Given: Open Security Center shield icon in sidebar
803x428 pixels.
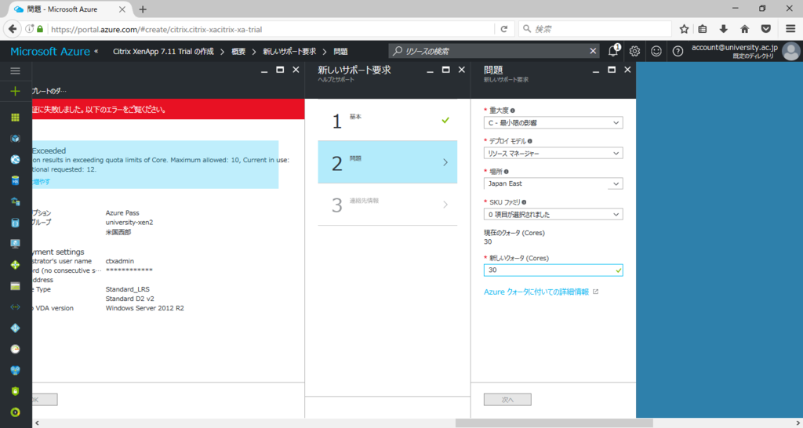Looking at the screenshot, I should [16, 391].
